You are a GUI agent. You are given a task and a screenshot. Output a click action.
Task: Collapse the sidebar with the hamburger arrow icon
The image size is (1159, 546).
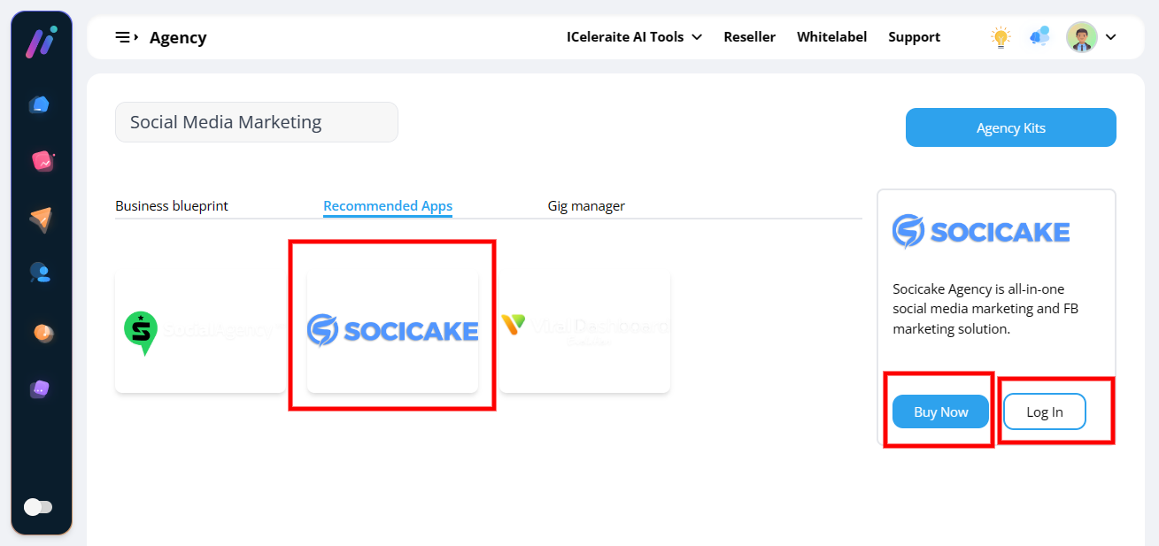(x=127, y=37)
